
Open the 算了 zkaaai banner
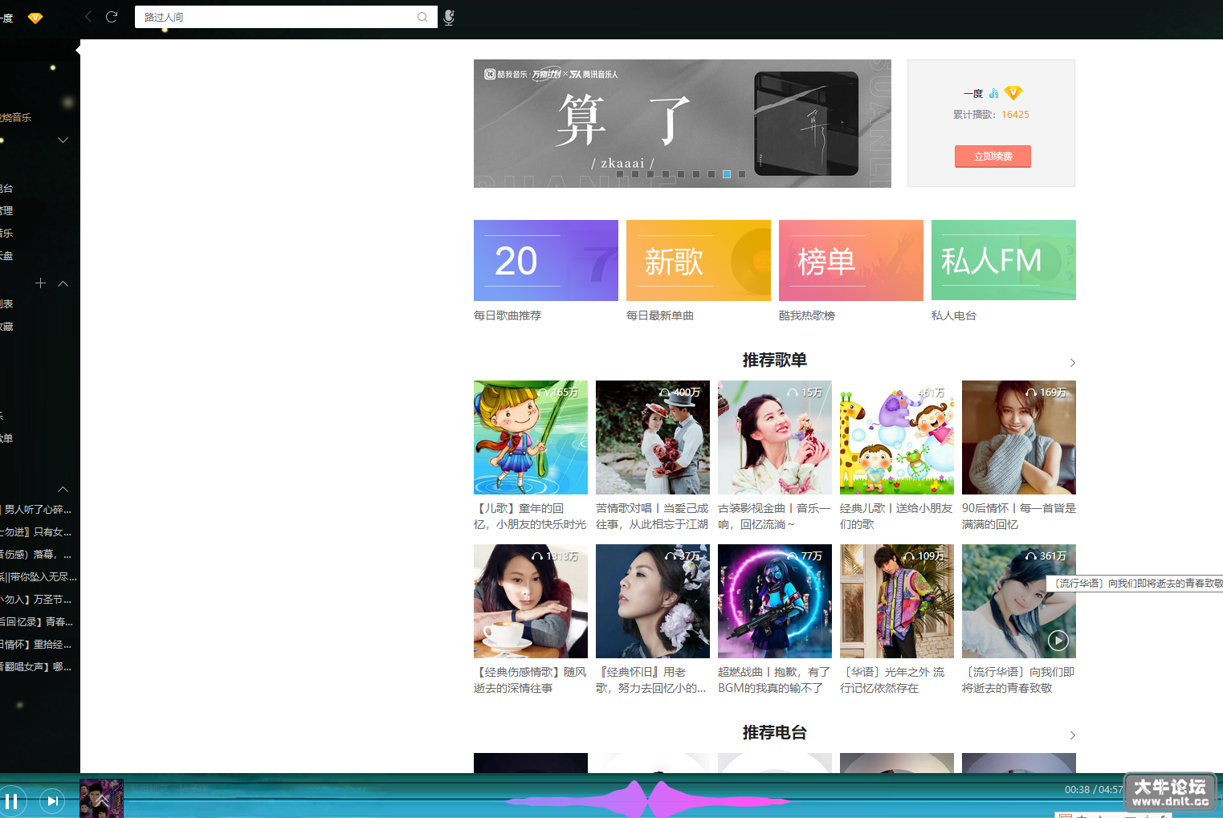(683, 124)
